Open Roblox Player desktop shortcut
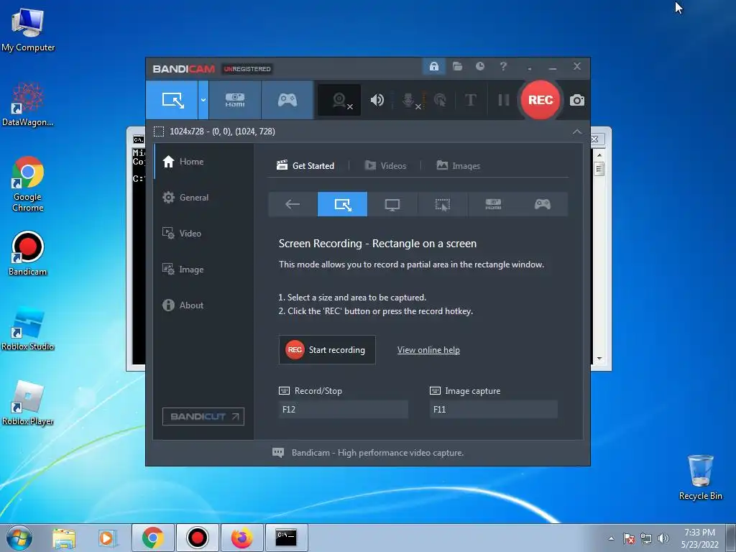The width and height of the screenshot is (736, 552). 28,403
